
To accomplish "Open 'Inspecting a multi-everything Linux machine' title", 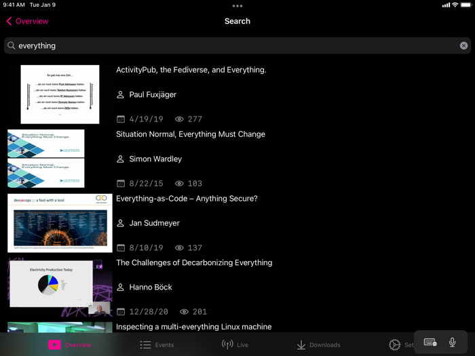I will pyautogui.click(x=194, y=327).
